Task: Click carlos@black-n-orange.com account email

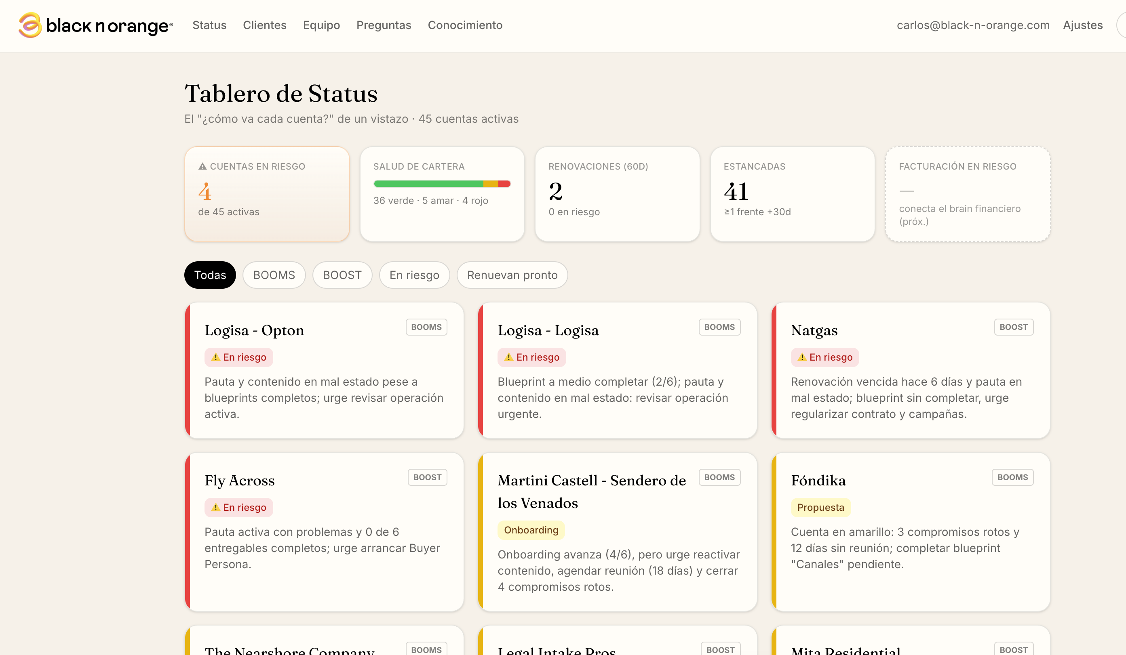Action: [973, 25]
